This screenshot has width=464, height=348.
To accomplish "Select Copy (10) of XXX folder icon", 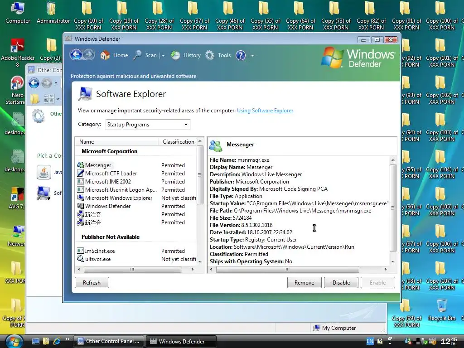I will (88, 16).
